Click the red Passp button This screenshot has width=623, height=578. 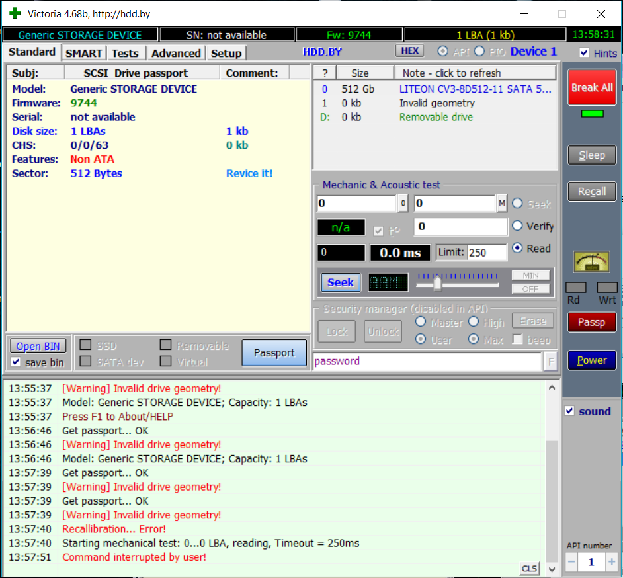coord(592,322)
